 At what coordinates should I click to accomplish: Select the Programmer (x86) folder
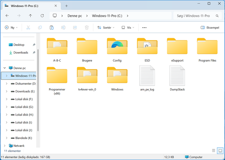(57, 81)
